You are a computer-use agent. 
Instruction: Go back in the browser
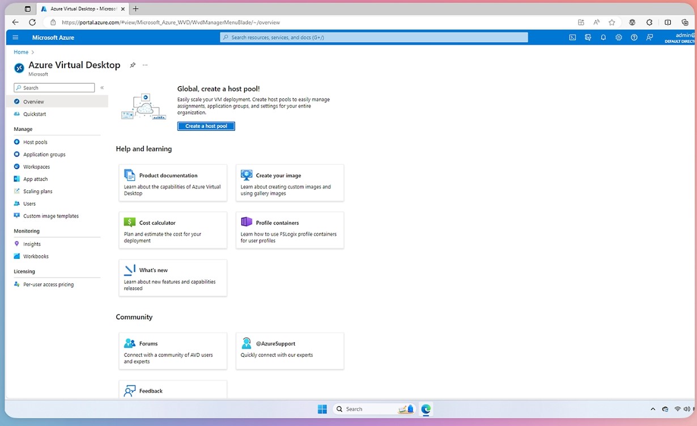coord(15,22)
